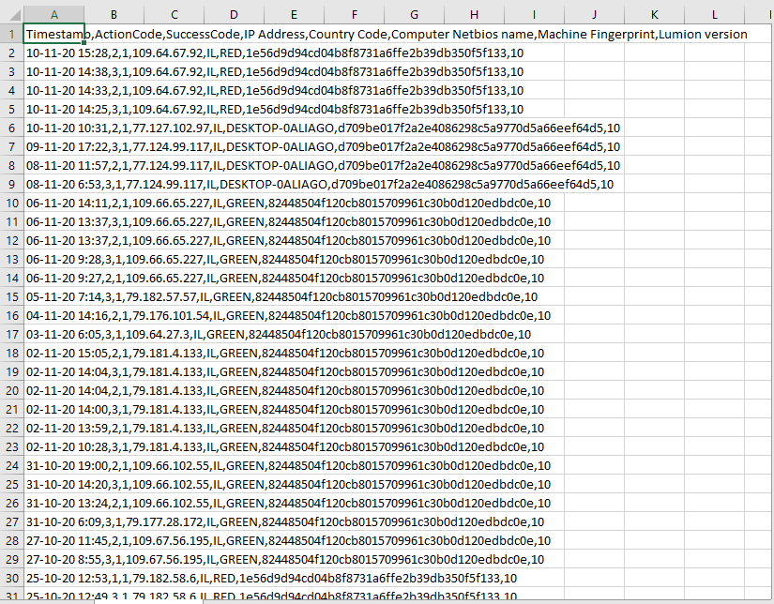Click column J header

(x=594, y=14)
